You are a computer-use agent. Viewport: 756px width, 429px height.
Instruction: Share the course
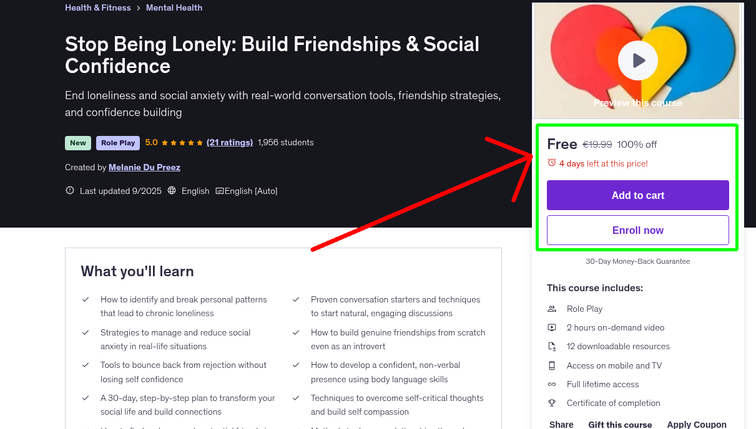(x=561, y=424)
